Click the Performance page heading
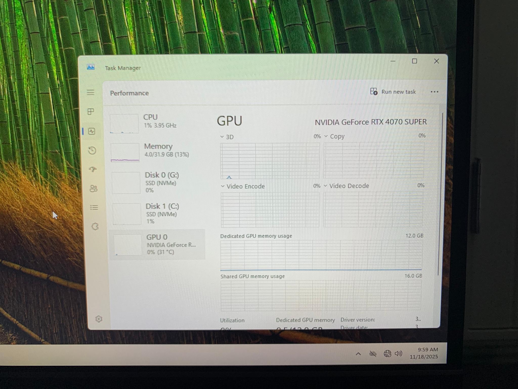The image size is (518, 389). [x=129, y=93]
